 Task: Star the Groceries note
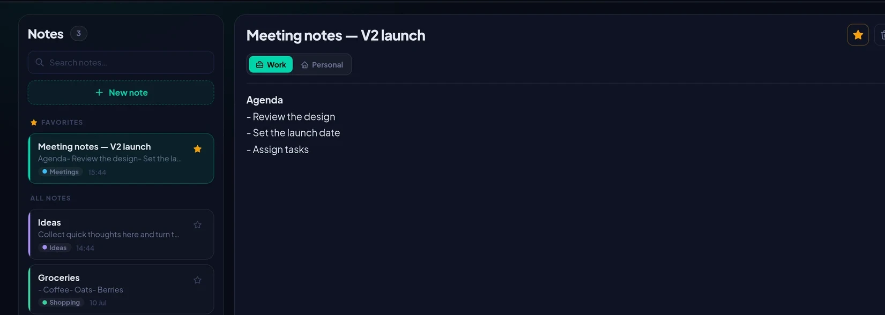[197, 280]
